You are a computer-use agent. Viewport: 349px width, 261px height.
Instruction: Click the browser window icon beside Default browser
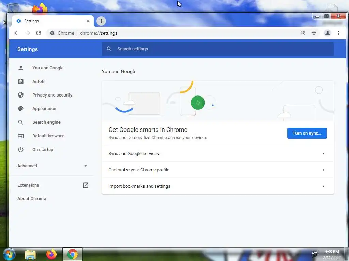(x=21, y=136)
